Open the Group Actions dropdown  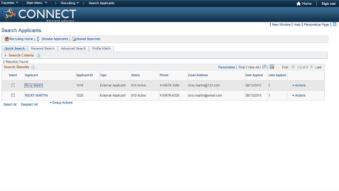tap(61, 102)
